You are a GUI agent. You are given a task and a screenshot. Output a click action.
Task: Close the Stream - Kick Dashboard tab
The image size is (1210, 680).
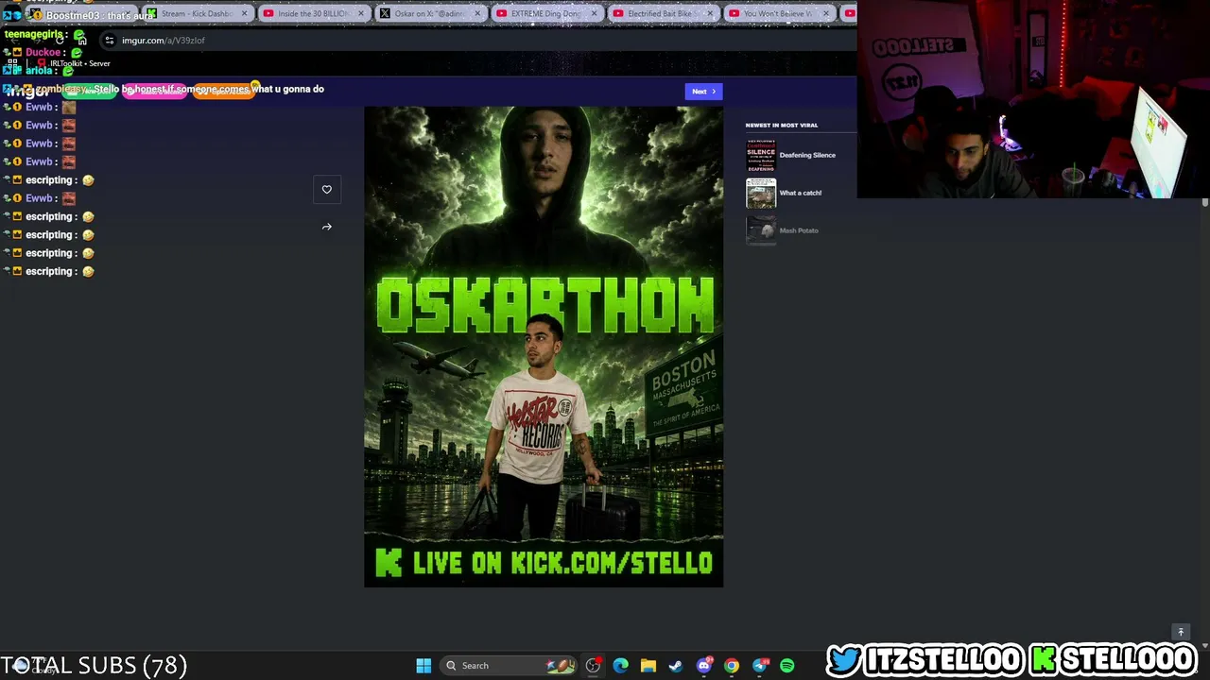pyautogui.click(x=246, y=13)
